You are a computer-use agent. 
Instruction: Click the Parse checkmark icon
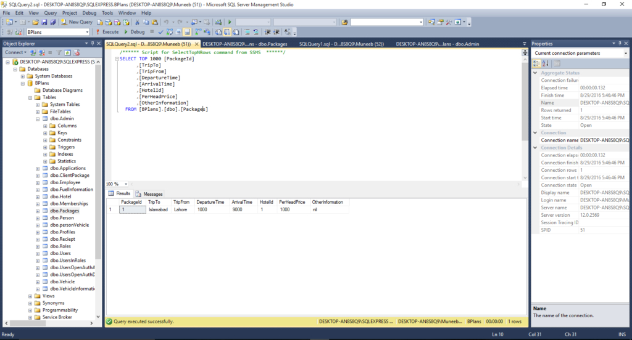(x=160, y=32)
